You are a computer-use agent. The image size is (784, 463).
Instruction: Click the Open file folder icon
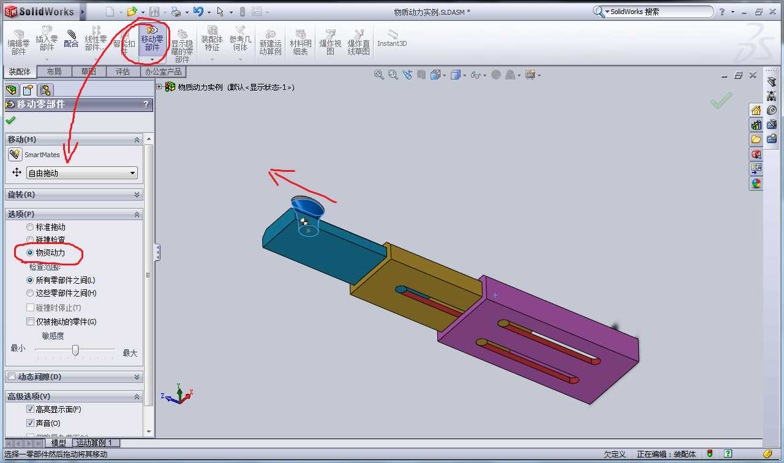[132, 12]
